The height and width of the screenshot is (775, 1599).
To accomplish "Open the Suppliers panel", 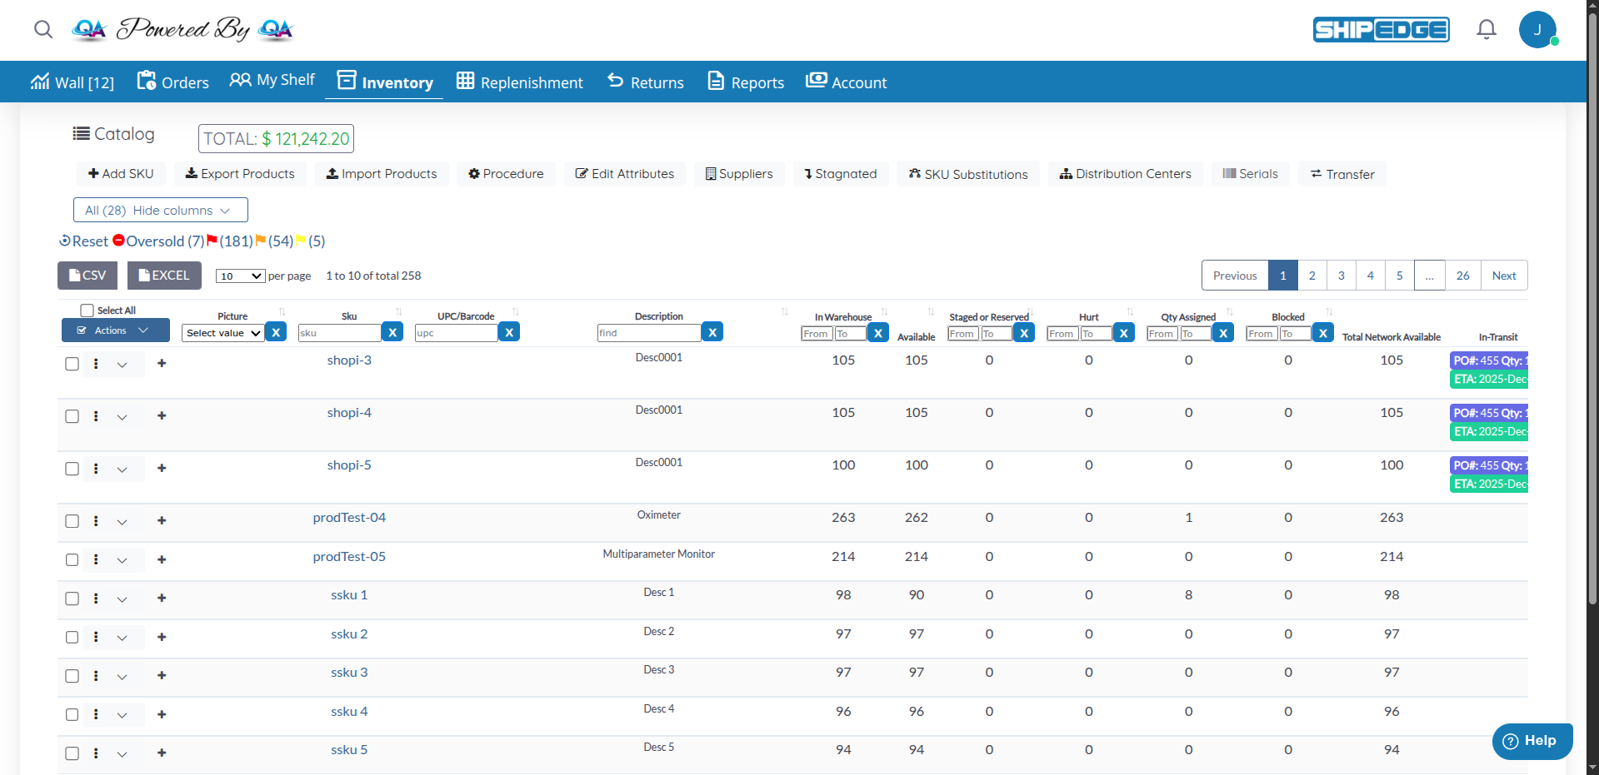I will pos(738,173).
